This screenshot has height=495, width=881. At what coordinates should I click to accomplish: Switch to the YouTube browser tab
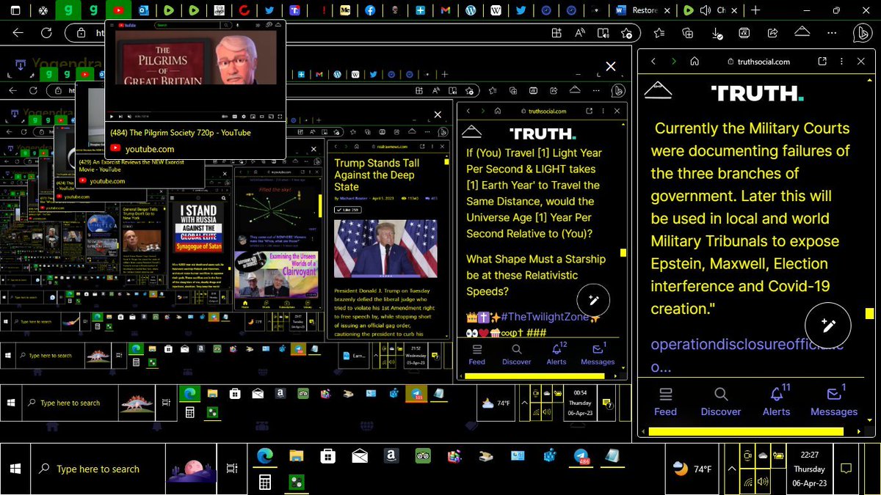117,10
